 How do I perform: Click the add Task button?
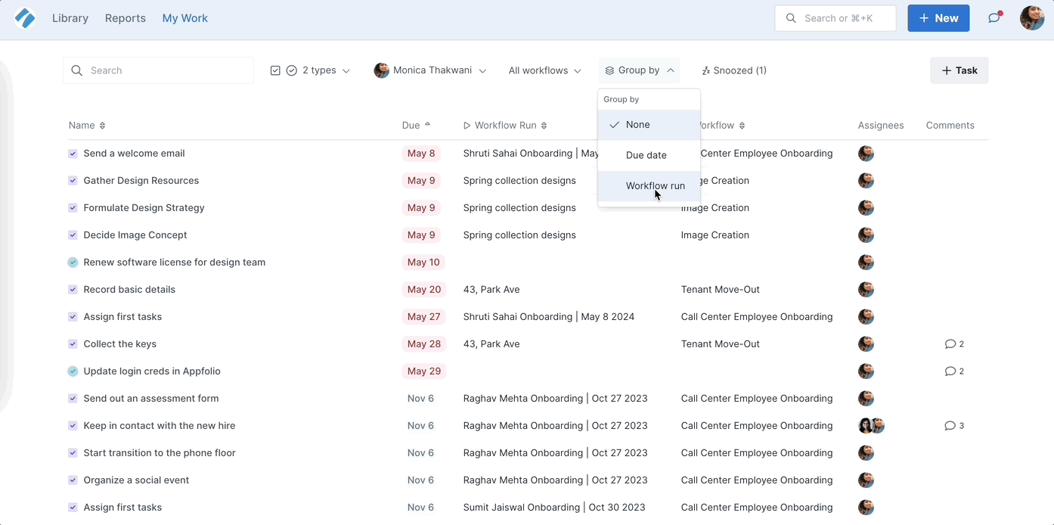[x=959, y=70]
